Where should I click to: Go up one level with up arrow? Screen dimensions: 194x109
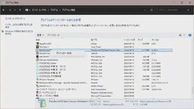pos(20,10)
